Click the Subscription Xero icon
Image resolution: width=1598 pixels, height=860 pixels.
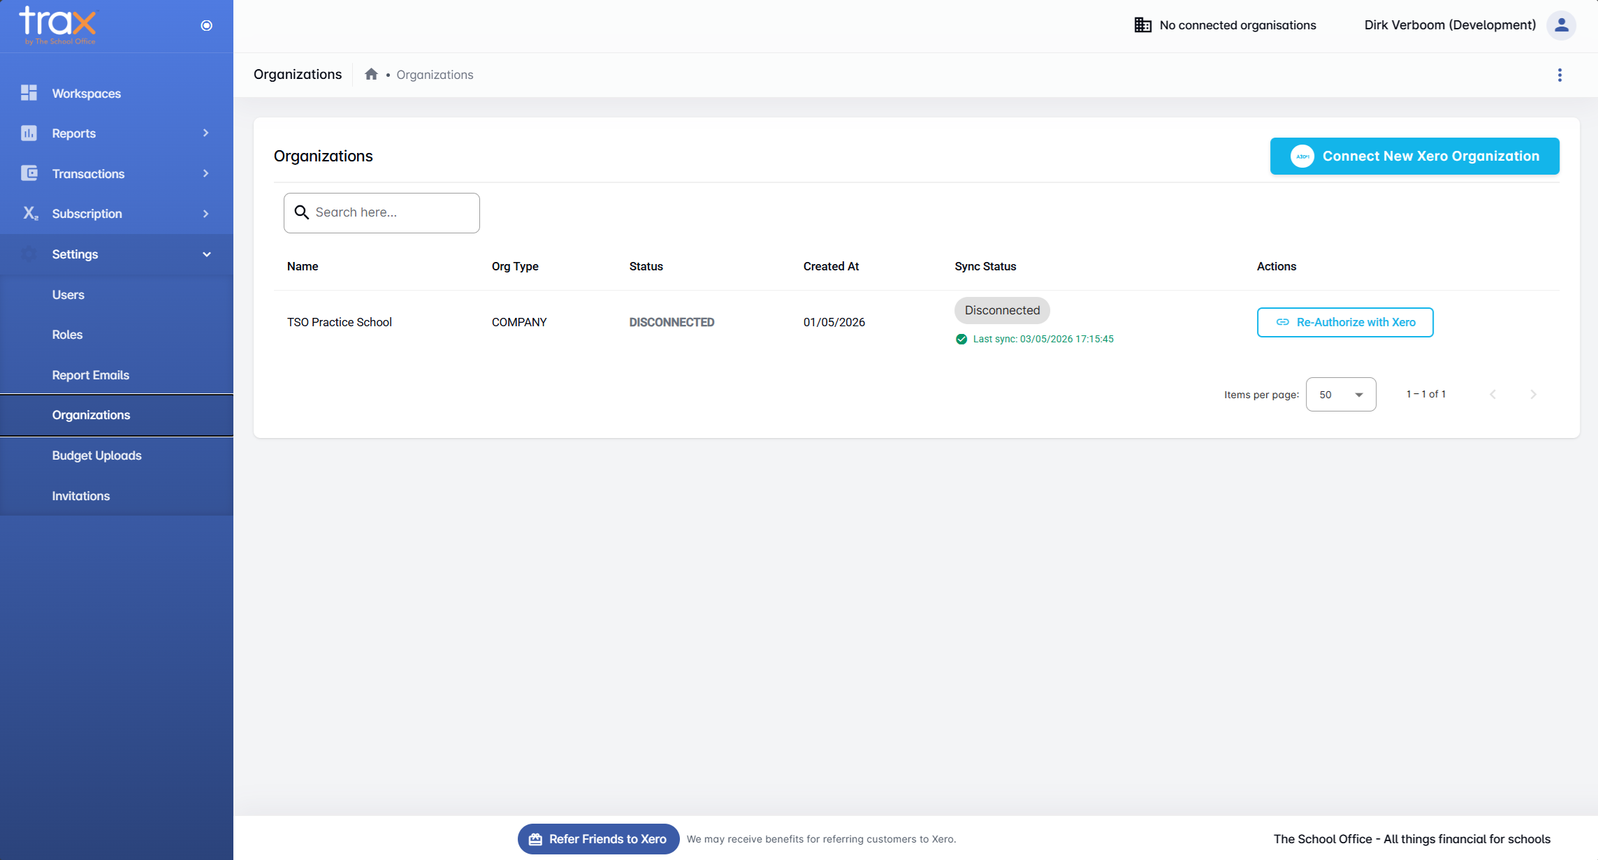pyautogui.click(x=30, y=213)
